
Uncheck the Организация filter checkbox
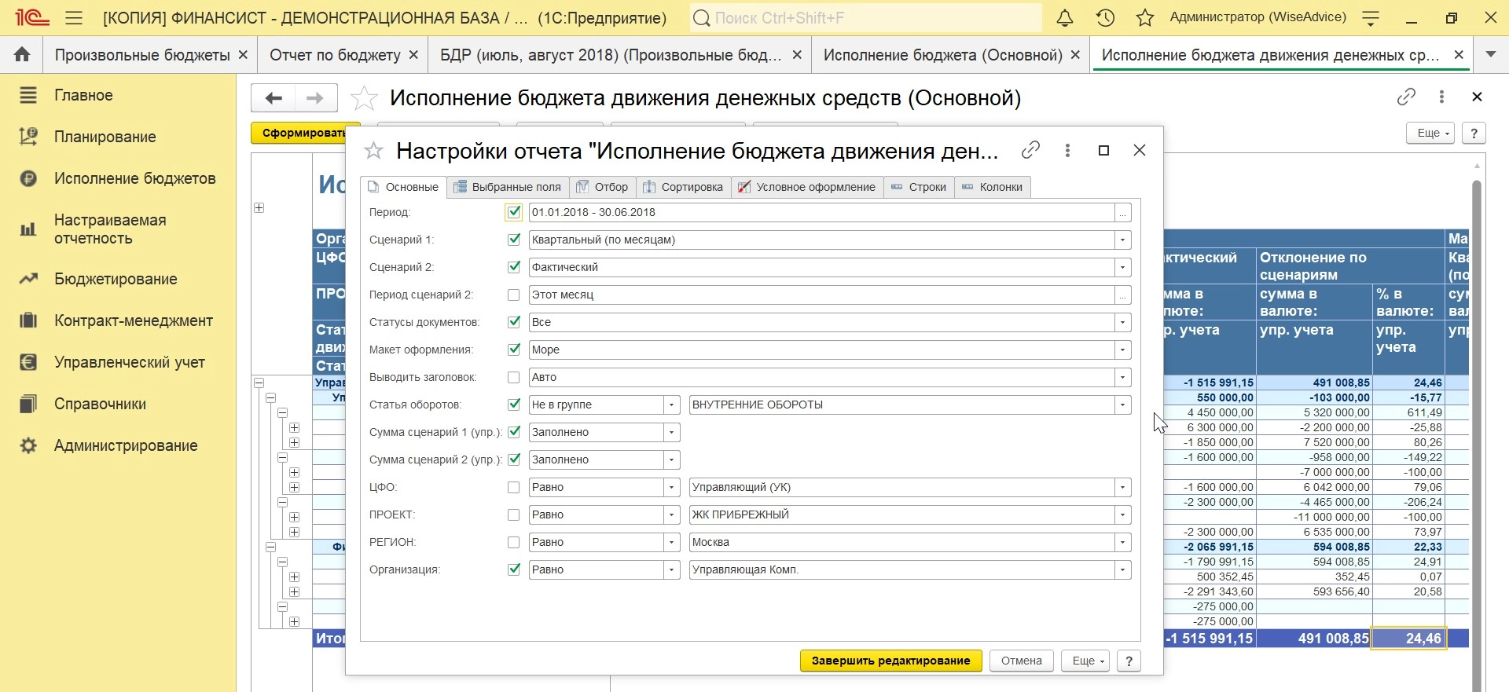[514, 570]
